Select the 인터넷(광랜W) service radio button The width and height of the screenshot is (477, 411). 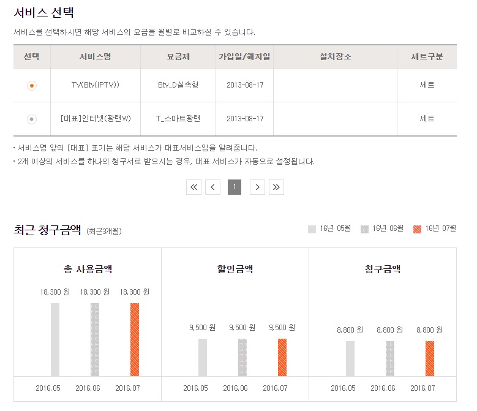click(32, 119)
